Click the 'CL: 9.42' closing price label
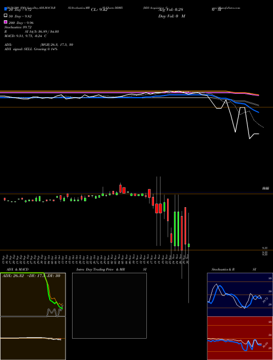 coord(99,10)
